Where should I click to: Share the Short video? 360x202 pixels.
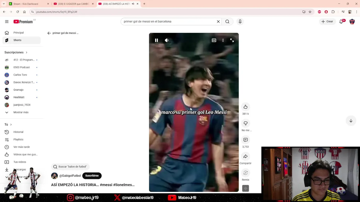(x=246, y=156)
